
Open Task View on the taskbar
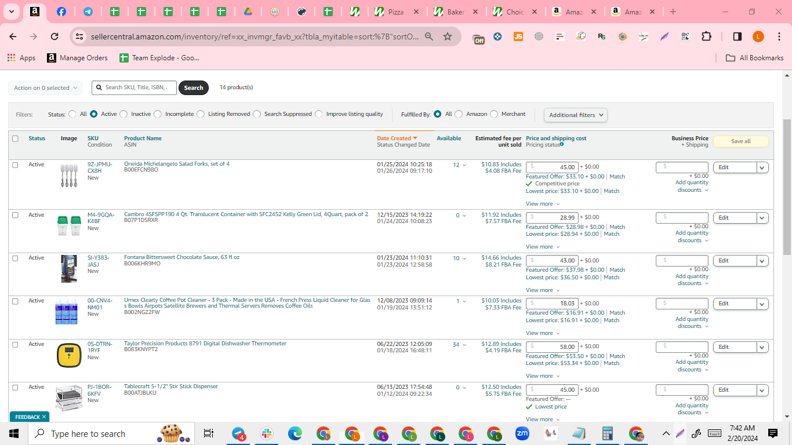(209, 433)
